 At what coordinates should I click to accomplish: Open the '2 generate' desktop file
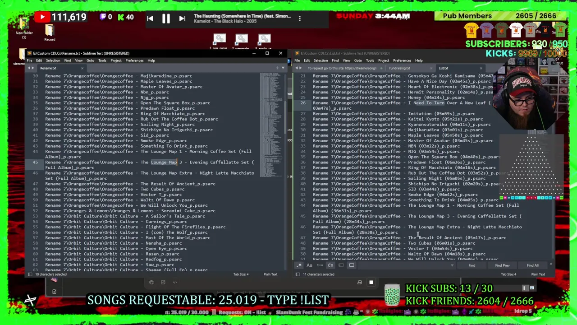[x=242, y=42]
